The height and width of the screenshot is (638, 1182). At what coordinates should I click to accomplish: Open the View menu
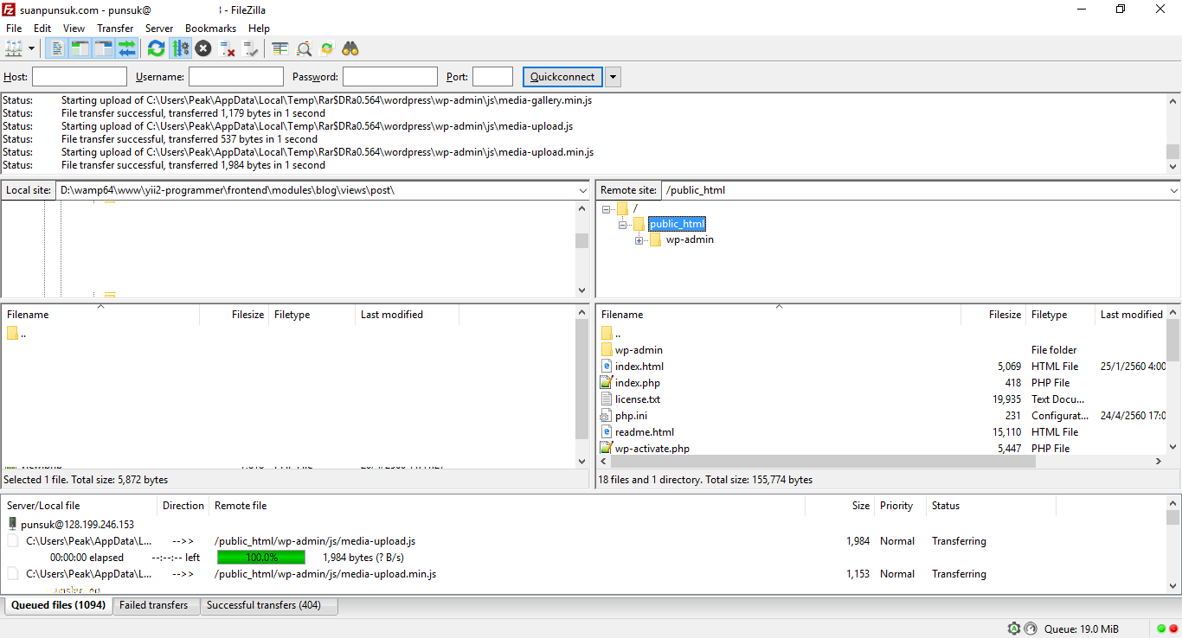(x=74, y=29)
